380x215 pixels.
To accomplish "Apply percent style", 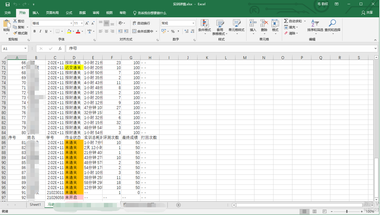I will click(173, 31).
